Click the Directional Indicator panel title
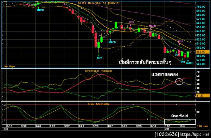Image resolution: width=211 pixels, height=138 pixels. tap(98, 71)
